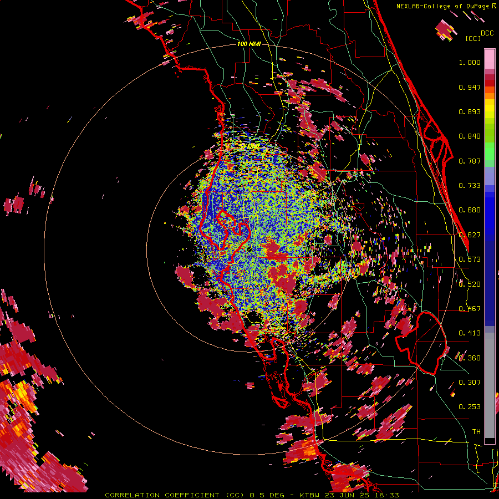
Task: Select the 0.893 color scale label
Action: coord(470,111)
